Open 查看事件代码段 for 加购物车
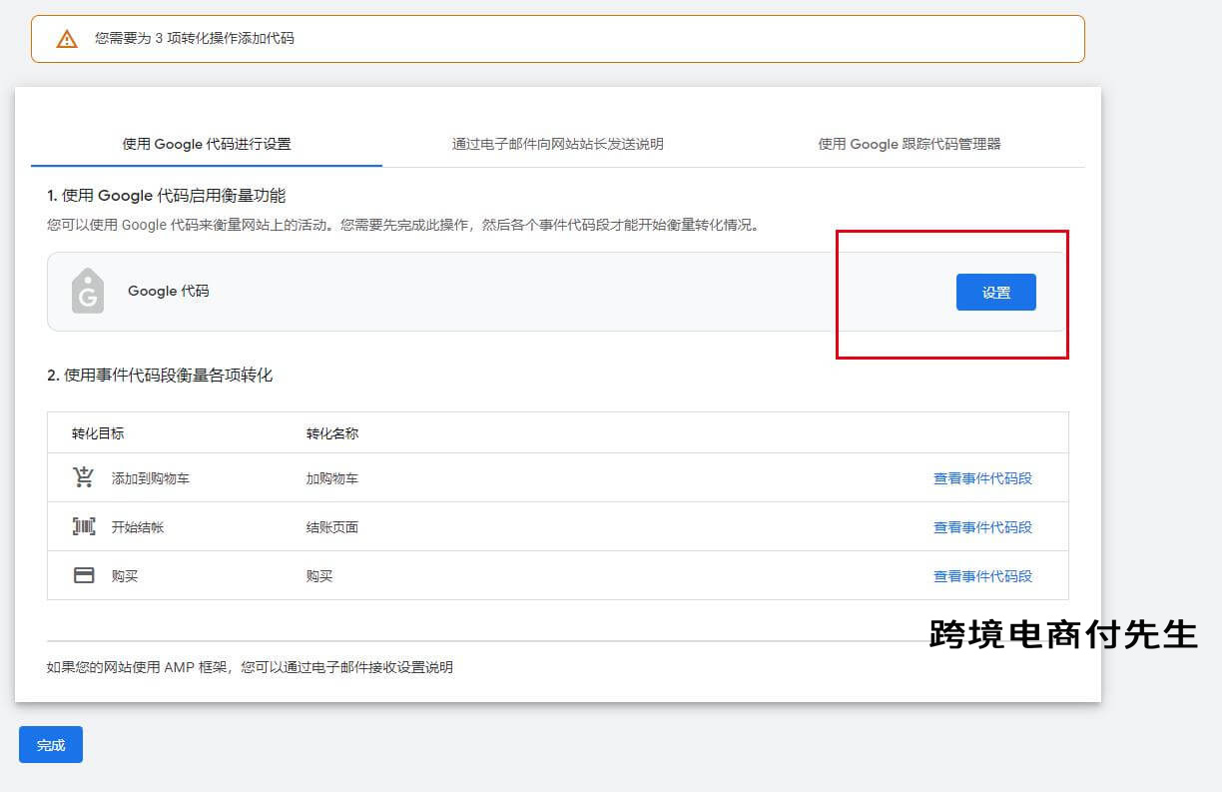 (983, 477)
